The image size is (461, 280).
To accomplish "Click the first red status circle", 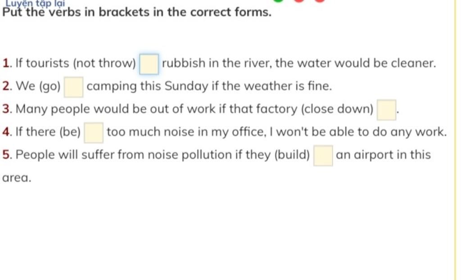I will (299, 0).
